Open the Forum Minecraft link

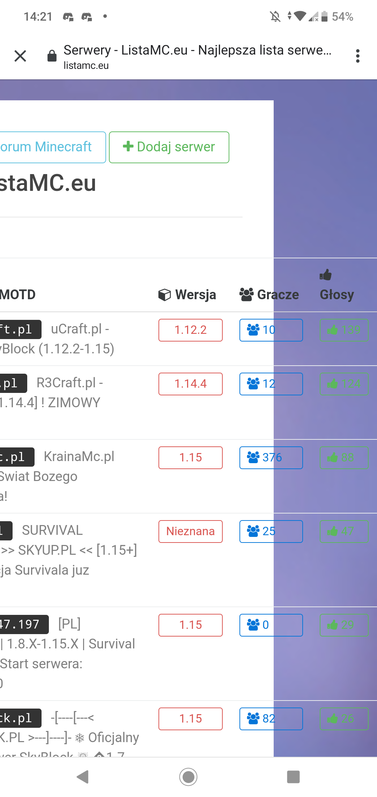click(49, 147)
